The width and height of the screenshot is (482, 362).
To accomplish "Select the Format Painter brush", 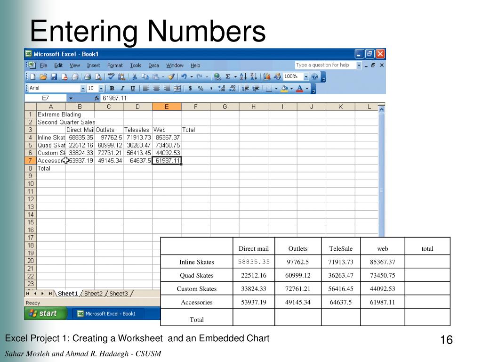I will (171, 77).
